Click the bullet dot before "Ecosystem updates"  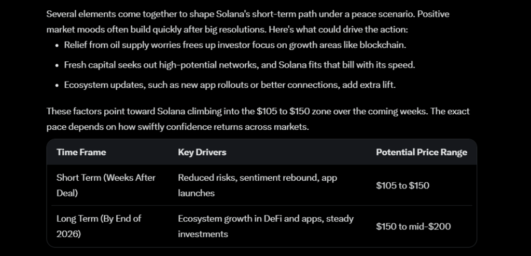(x=57, y=85)
